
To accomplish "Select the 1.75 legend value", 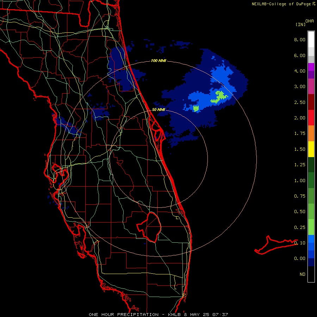I will coord(300,133).
